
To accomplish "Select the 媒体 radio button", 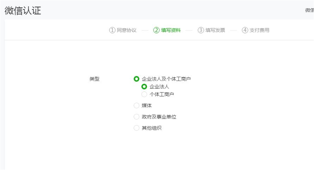I will (137, 106).
